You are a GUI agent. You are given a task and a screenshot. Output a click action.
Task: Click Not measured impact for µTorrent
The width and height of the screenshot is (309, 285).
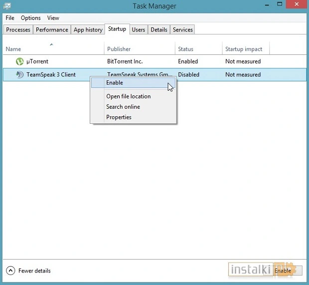[243, 61]
